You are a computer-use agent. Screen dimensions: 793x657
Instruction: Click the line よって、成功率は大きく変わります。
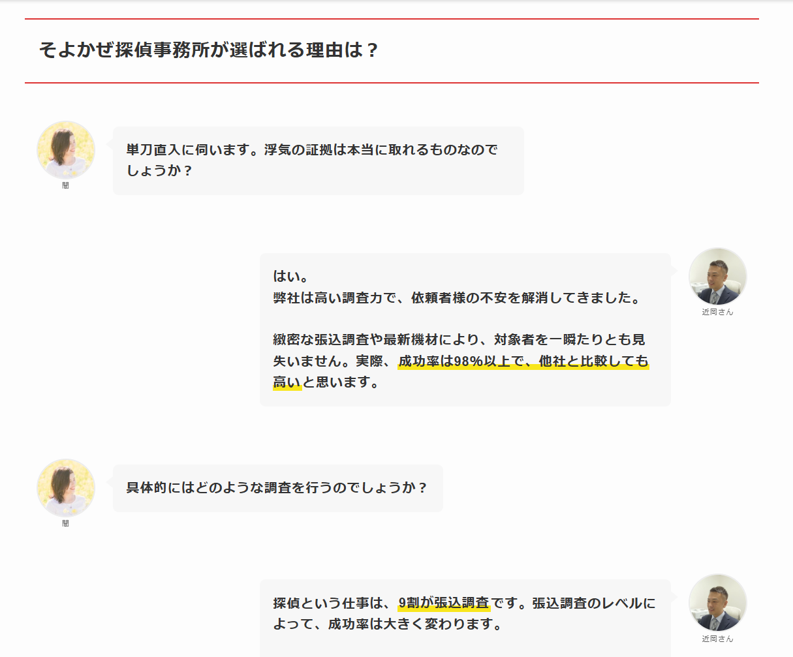388,624
